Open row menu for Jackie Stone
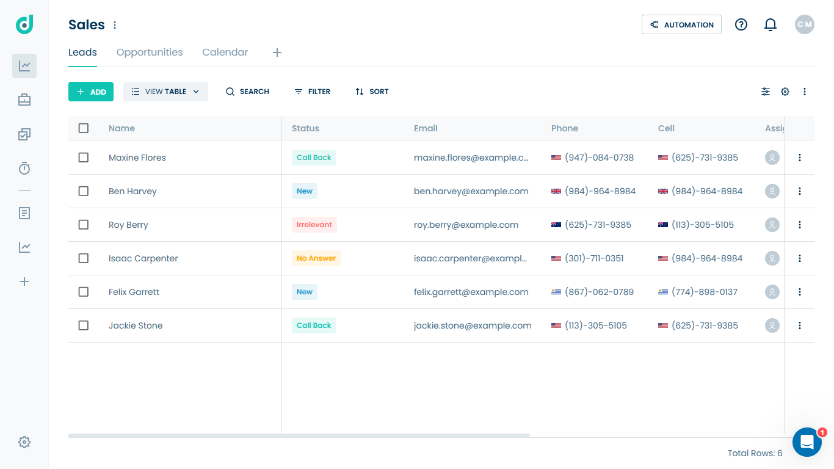 point(800,325)
